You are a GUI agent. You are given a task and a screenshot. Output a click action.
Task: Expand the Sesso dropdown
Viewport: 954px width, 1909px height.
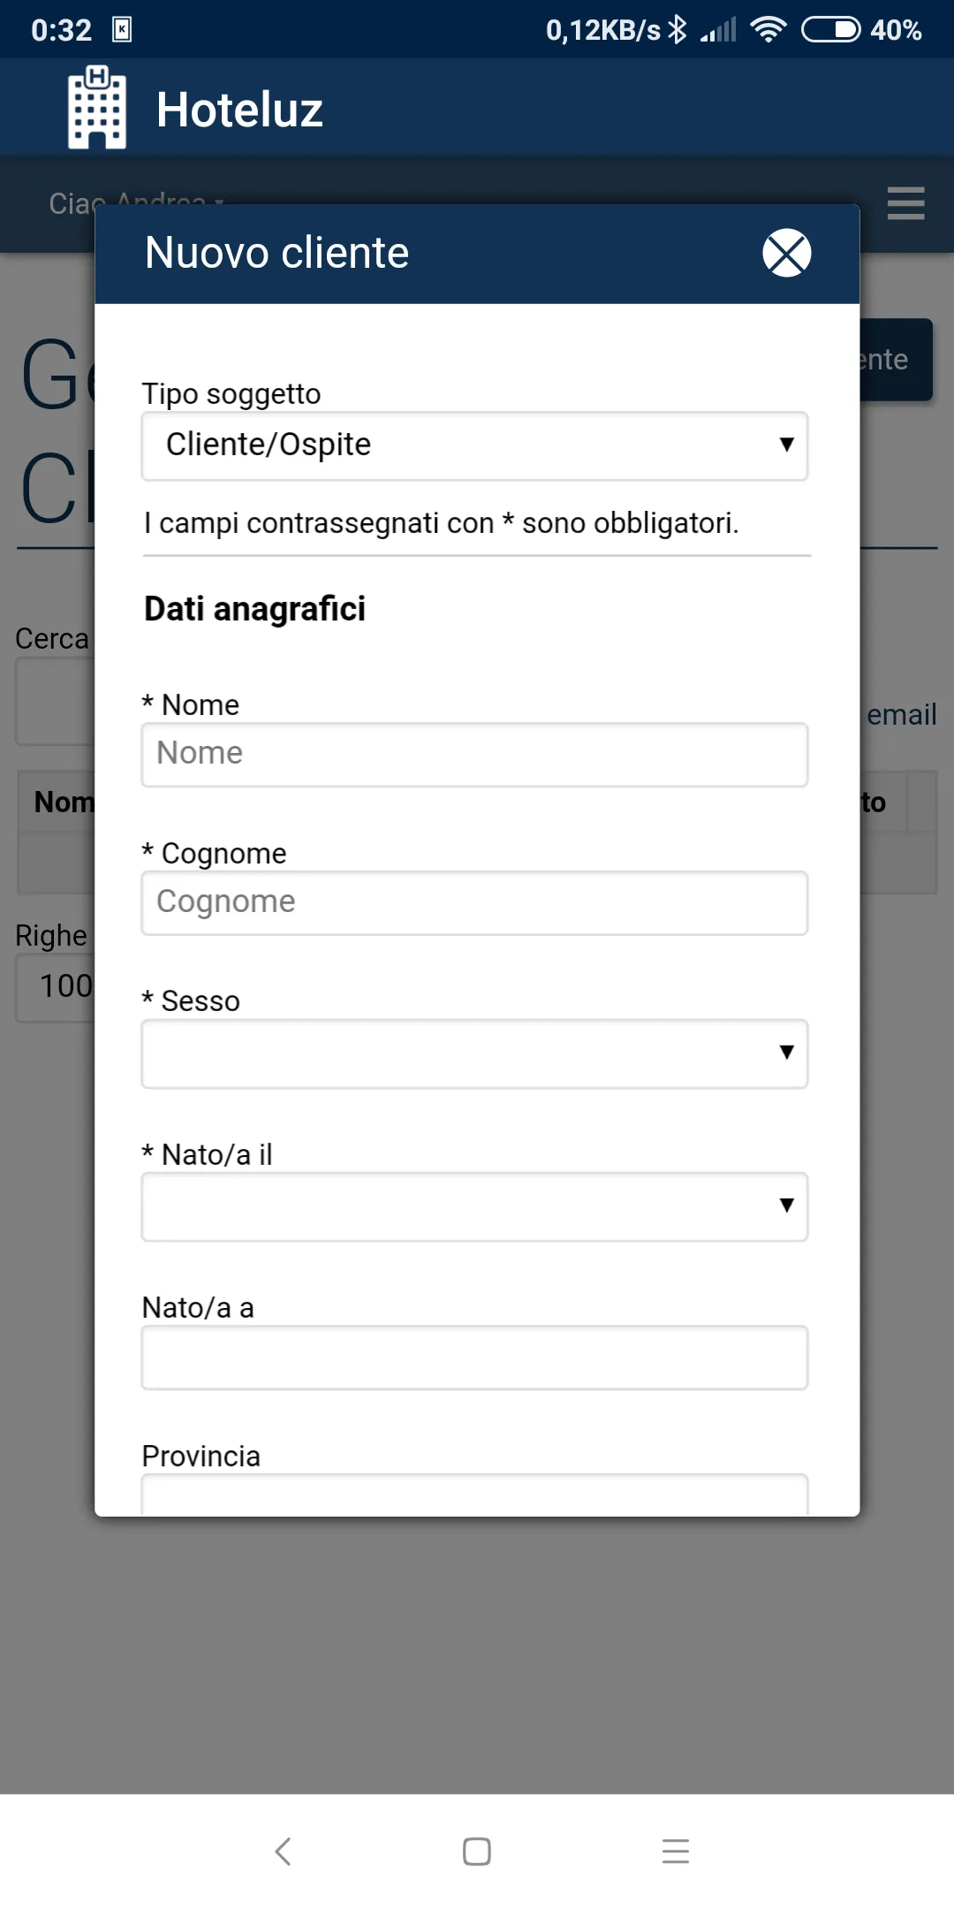(x=474, y=1053)
